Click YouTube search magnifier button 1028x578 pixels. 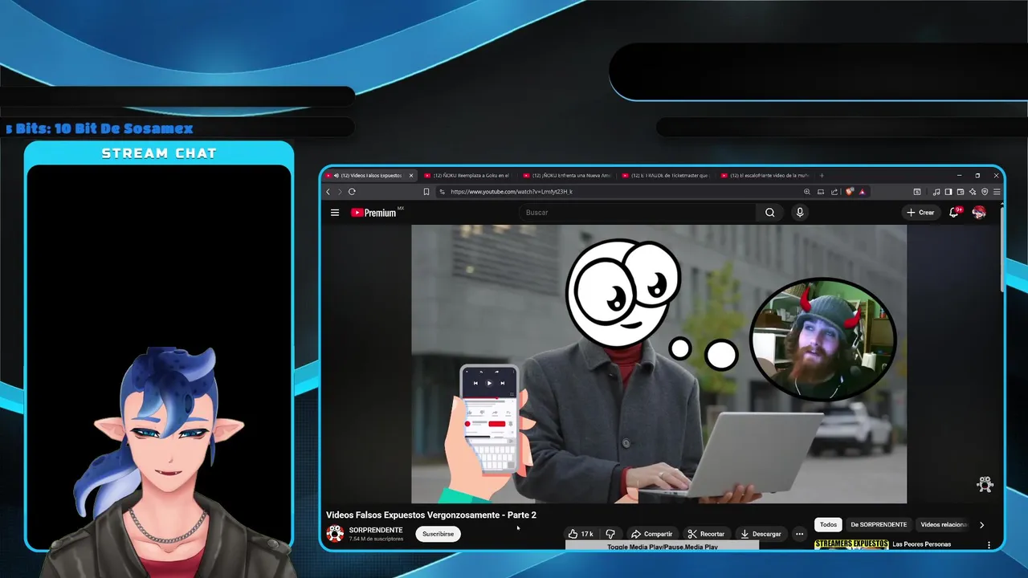[x=769, y=213]
